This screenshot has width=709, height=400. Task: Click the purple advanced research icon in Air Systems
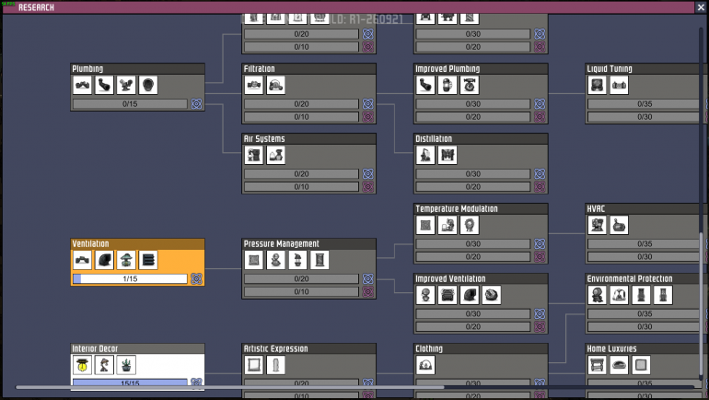pos(368,186)
